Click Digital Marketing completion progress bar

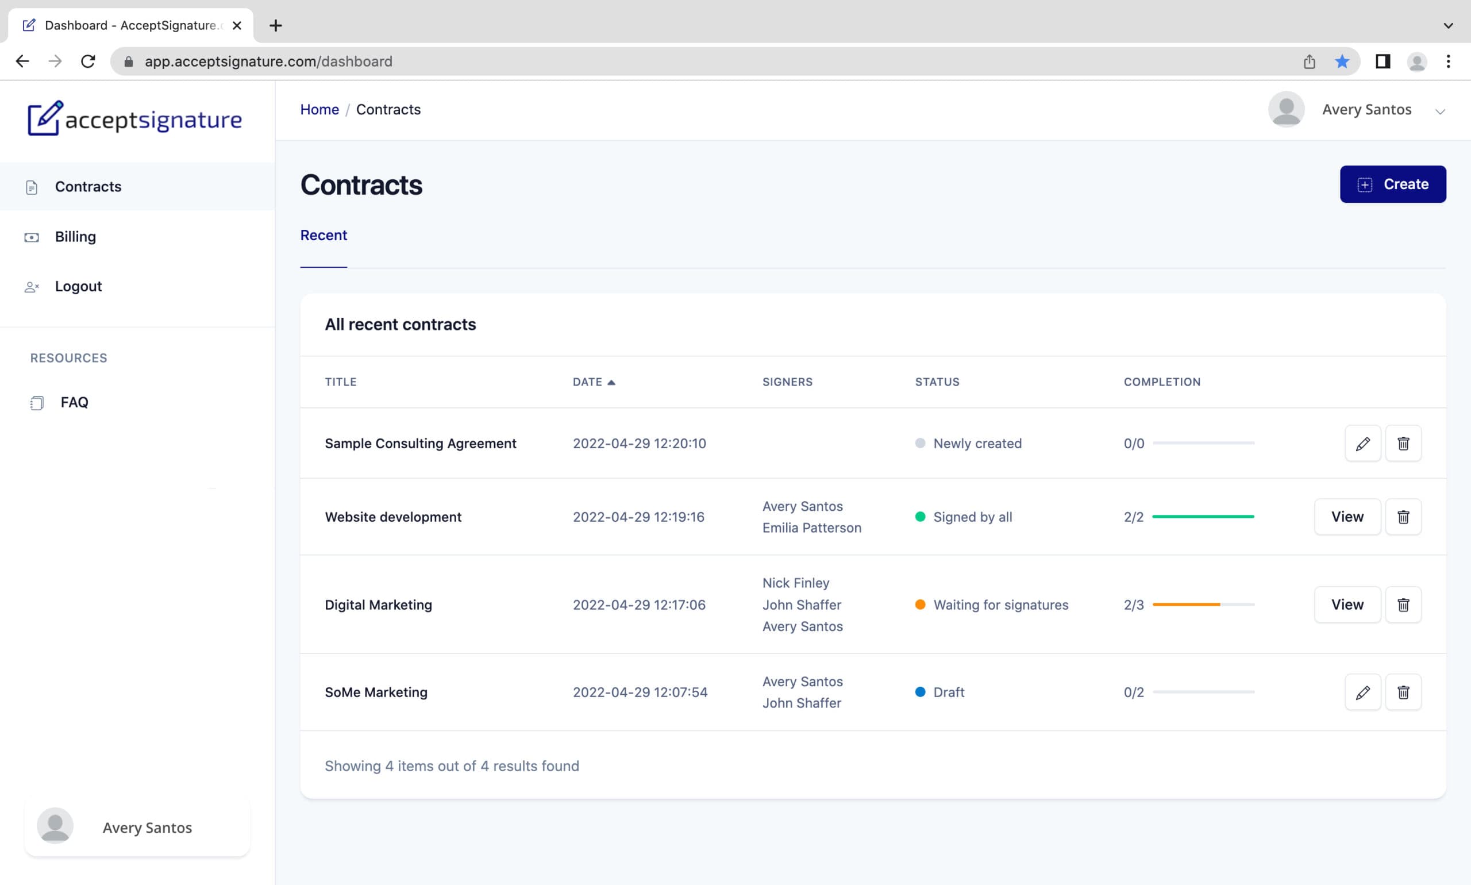click(x=1203, y=604)
